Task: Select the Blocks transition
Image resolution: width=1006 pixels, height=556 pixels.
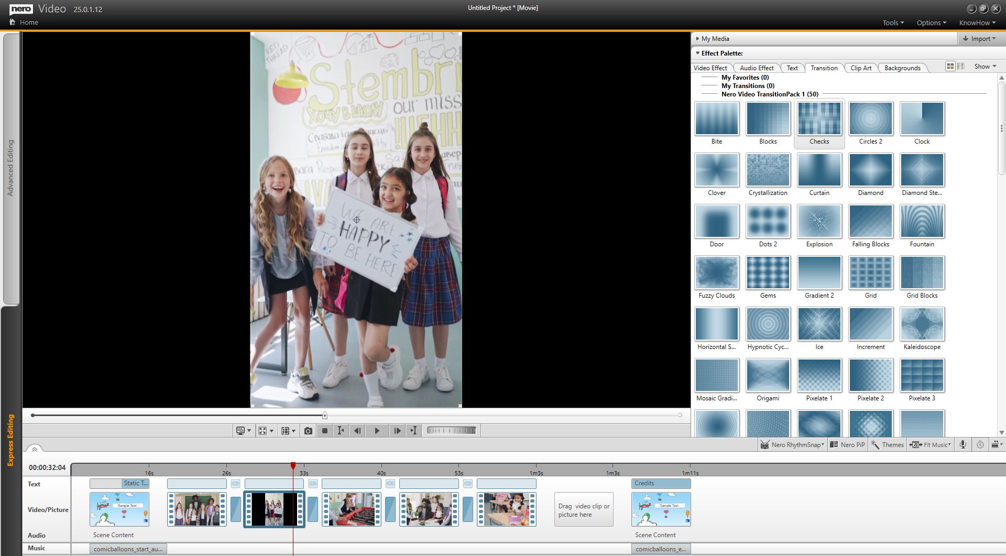Action: click(768, 124)
